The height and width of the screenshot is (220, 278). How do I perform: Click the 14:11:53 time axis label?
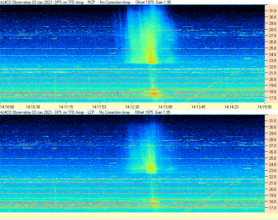[99, 107]
